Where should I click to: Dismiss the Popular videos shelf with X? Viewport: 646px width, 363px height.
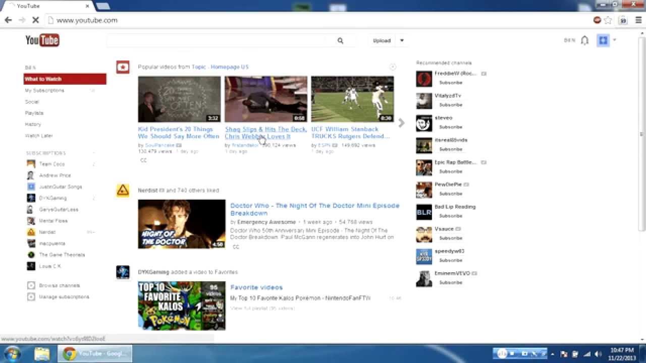[x=393, y=67]
